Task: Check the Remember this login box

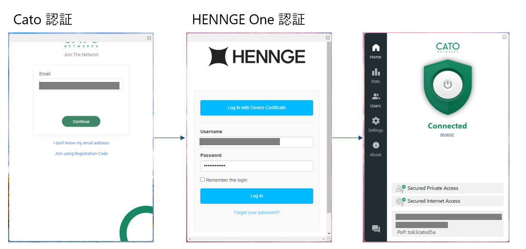Action: 202,180
